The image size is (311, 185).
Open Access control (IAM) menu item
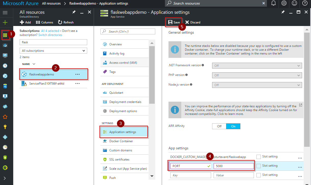(124, 63)
